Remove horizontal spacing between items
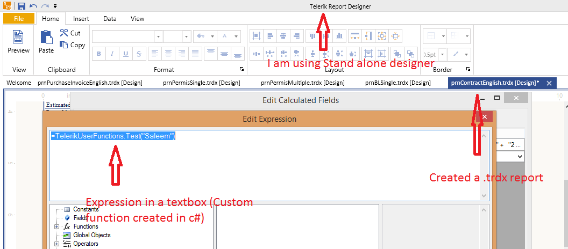 (297, 54)
